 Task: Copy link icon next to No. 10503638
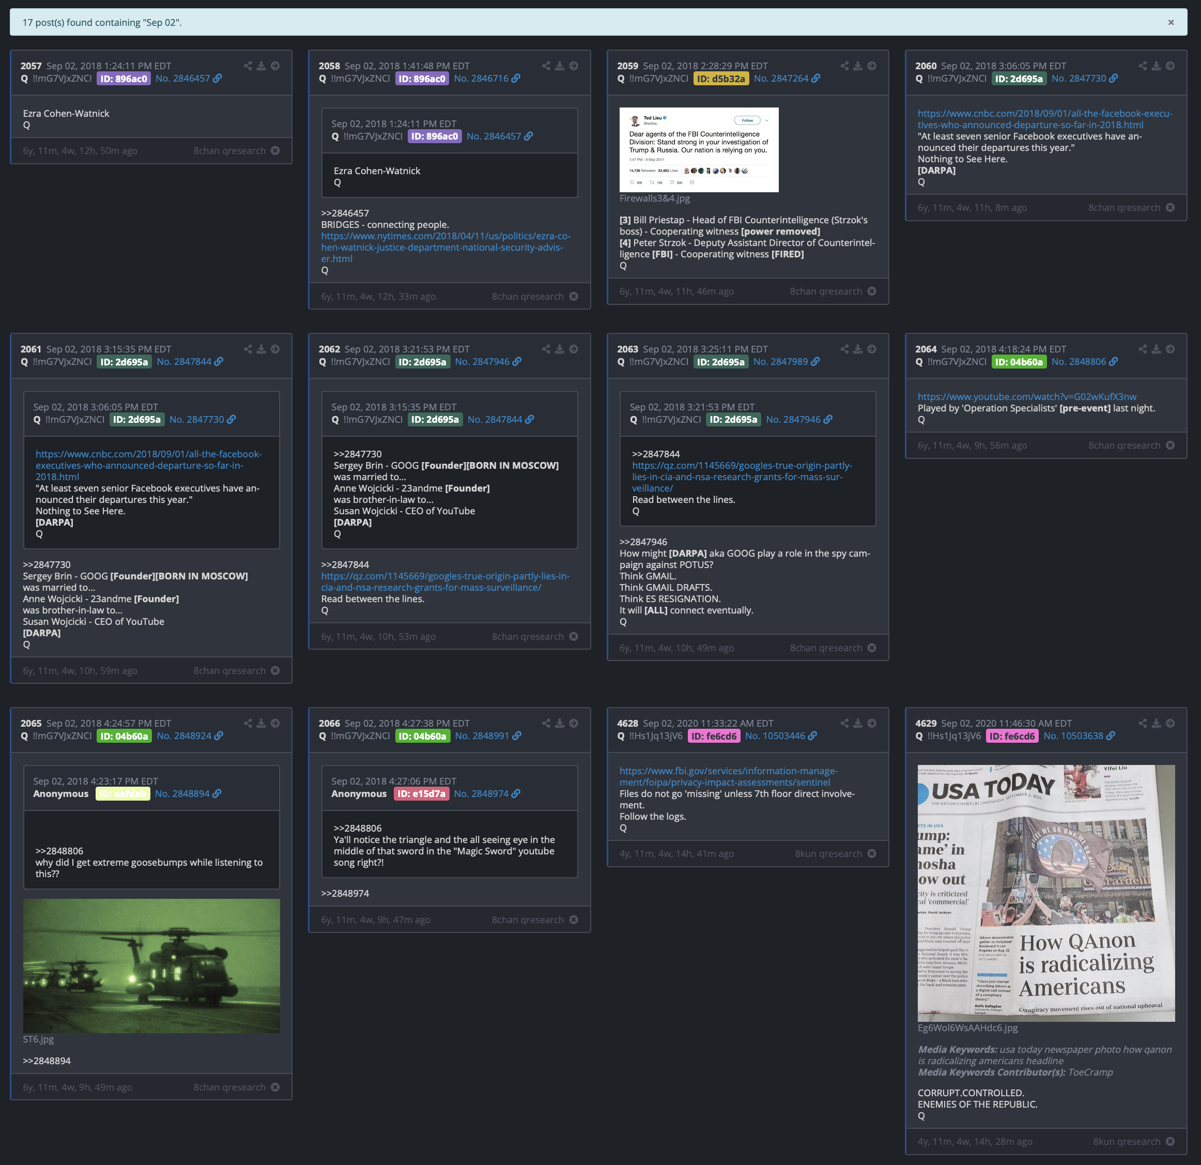point(1111,736)
